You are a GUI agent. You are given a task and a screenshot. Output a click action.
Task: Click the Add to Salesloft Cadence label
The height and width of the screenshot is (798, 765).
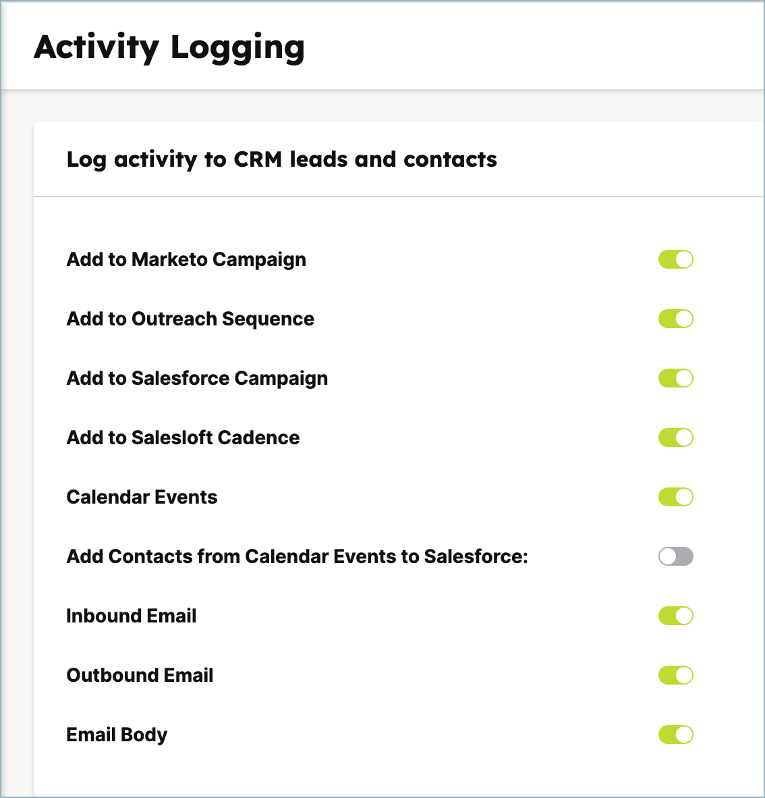point(183,437)
